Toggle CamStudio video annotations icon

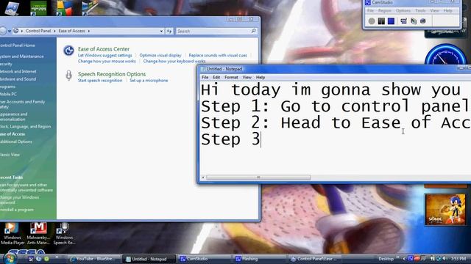pos(414,21)
